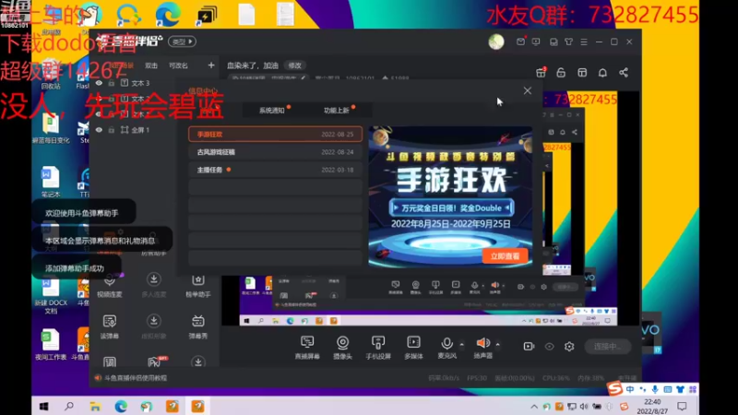Viewport: 738px width, 415px height.
Task: Click the 手游狂欢 promotional banner image
Action: (x=450, y=196)
